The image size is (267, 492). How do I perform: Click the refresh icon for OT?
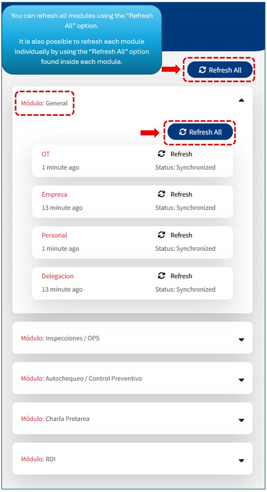161,154
